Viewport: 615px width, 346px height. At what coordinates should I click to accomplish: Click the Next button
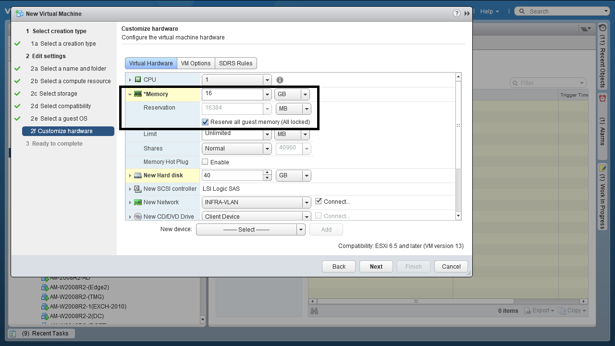(376, 267)
